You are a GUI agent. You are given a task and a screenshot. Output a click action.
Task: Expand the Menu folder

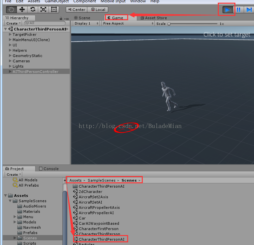pos(15,217)
